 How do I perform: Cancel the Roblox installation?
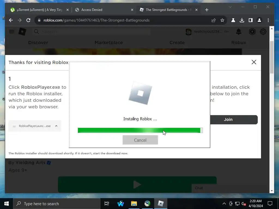click(x=140, y=140)
